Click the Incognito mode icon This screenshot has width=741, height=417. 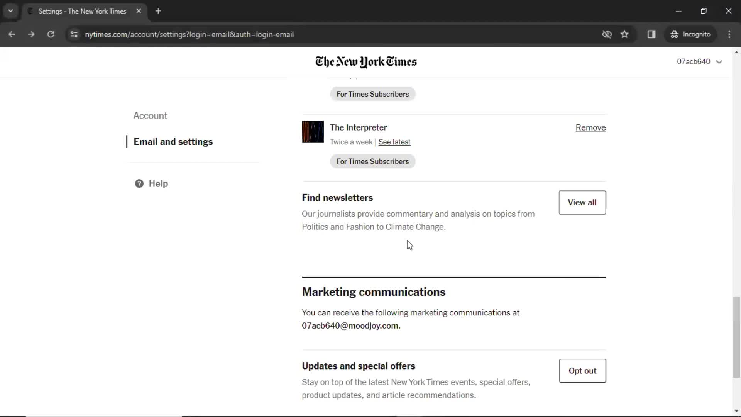pos(674,34)
